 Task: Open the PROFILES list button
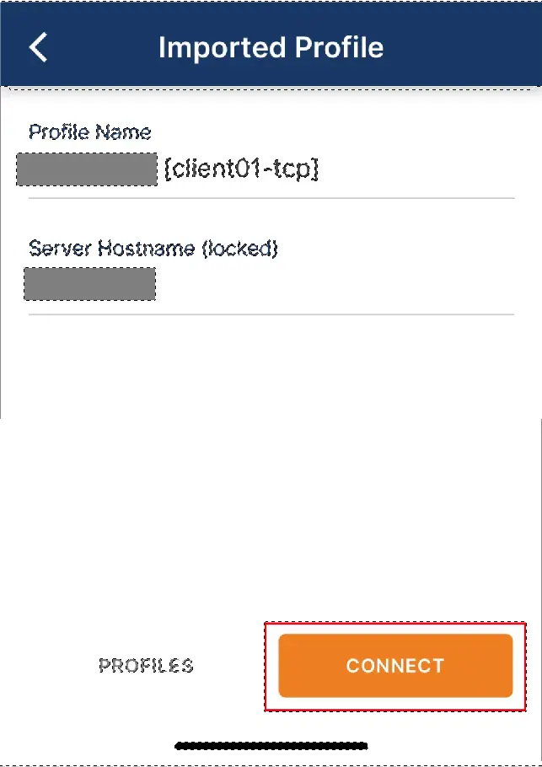pos(147,665)
